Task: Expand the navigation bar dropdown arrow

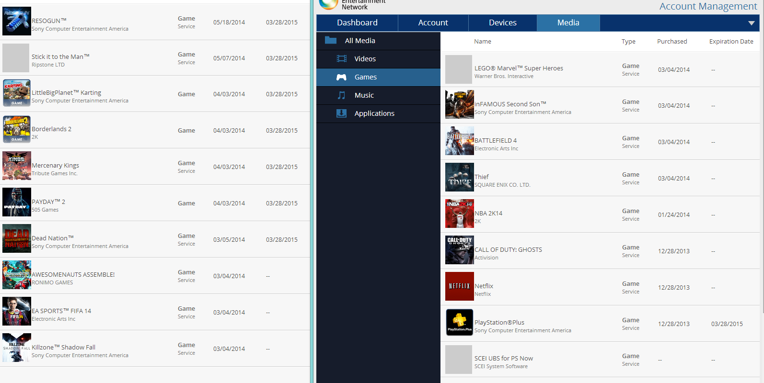Action: click(751, 23)
